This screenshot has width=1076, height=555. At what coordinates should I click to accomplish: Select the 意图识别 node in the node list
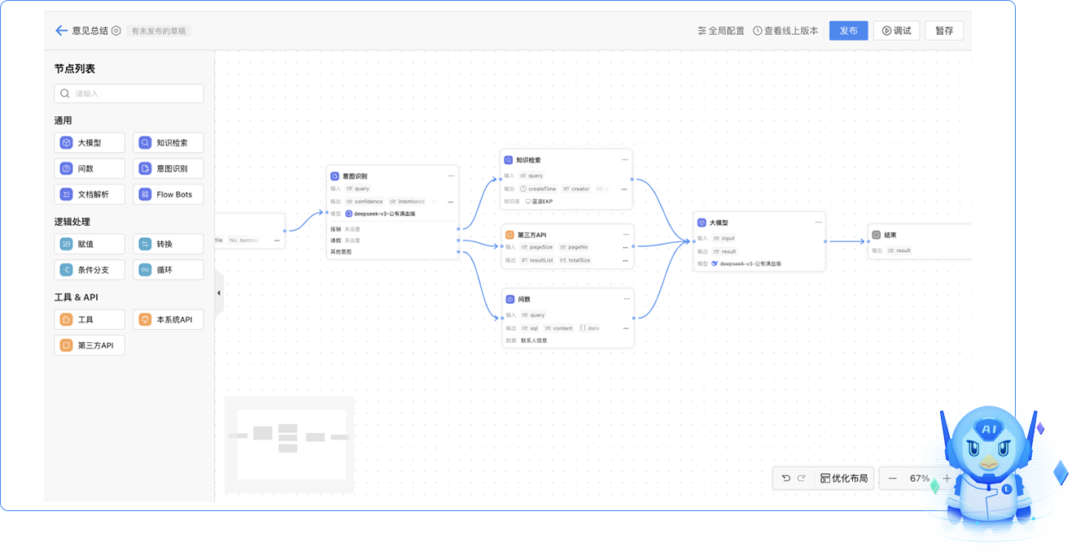tap(168, 169)
